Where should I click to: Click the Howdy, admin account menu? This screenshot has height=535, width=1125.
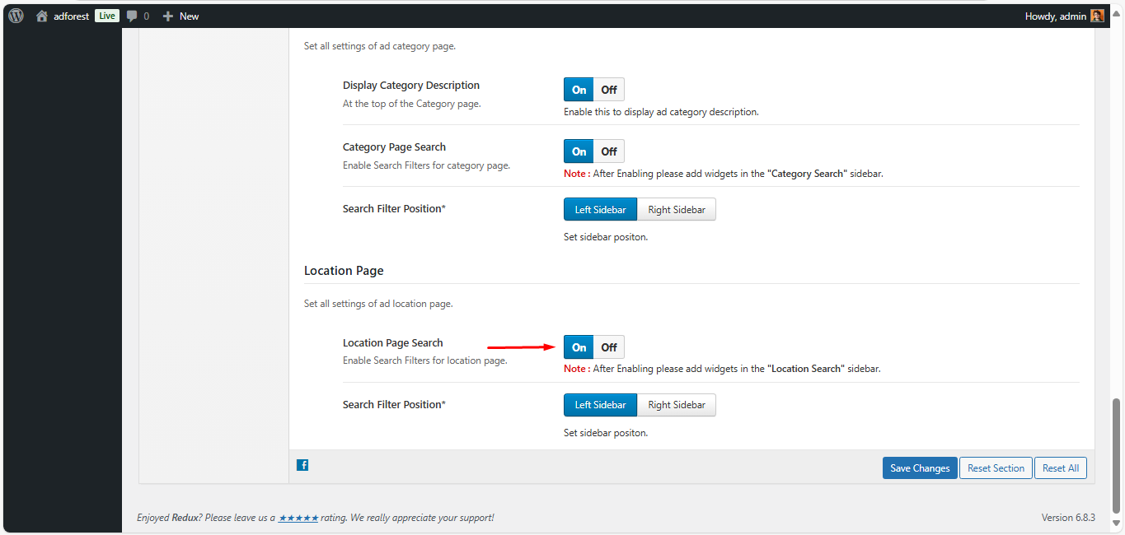tap(1056, 16)
